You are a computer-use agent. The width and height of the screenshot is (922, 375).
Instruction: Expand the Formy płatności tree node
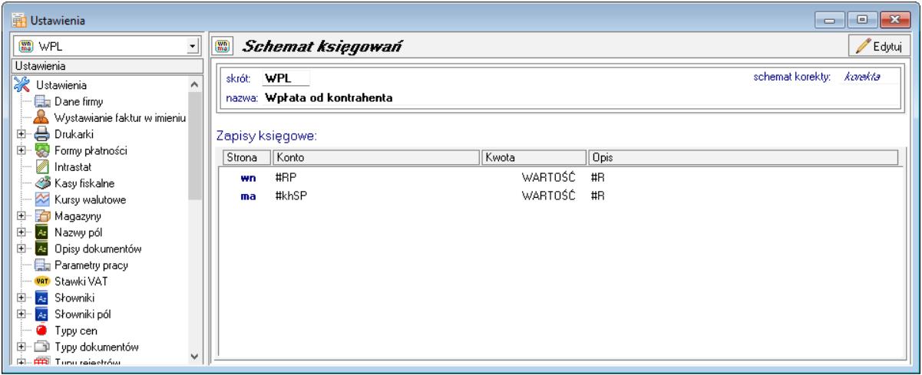(21, 149)
